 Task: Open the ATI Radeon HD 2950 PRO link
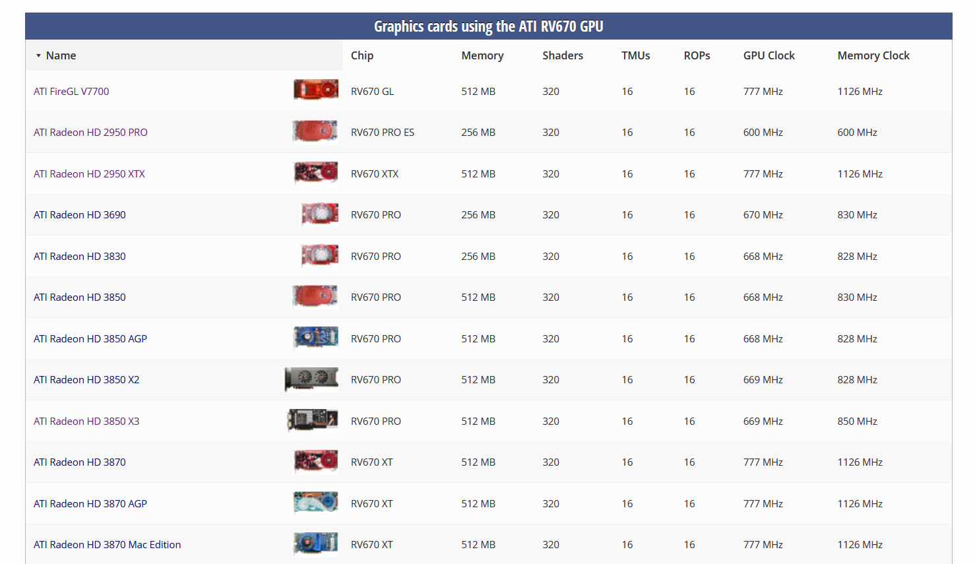(90, 133)
